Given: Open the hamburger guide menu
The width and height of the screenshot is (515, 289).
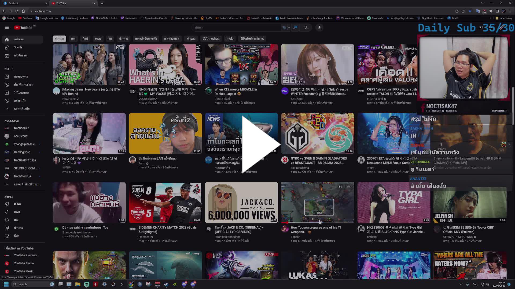Looking at the screenshot, I should click(7, 27).
